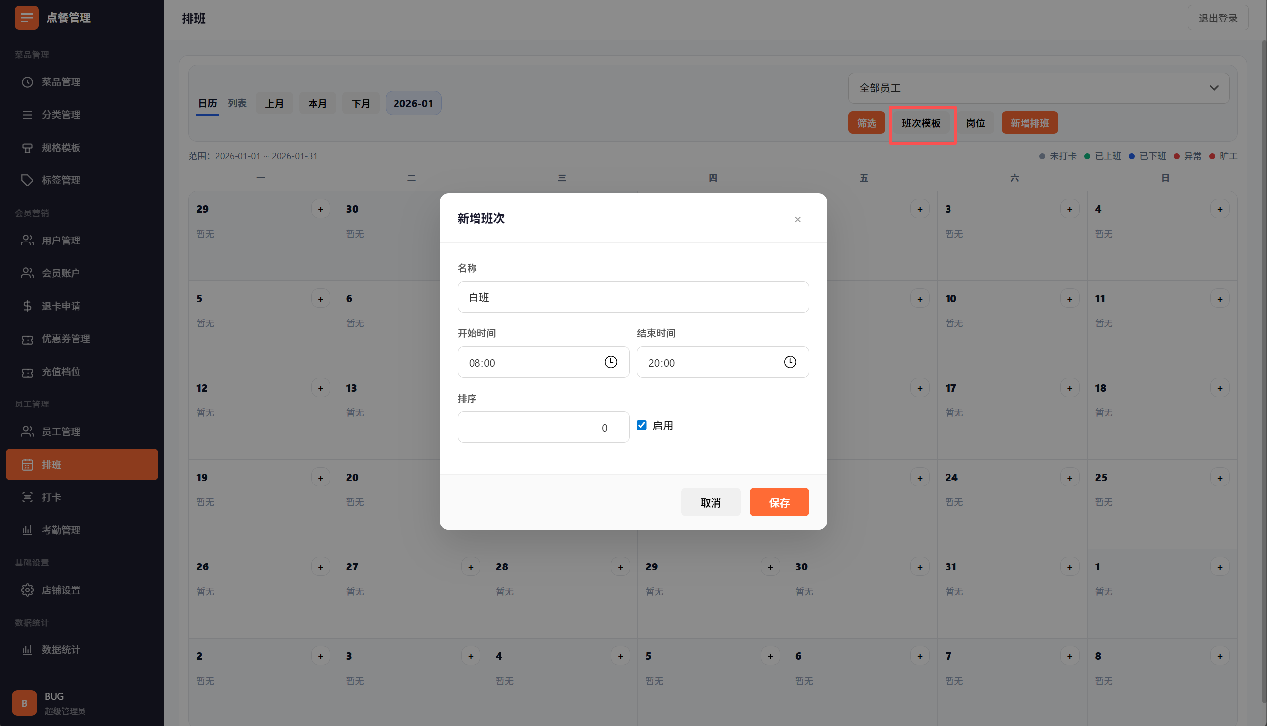
Task: Toggle the 启用 checkbox
Action: pos(641,425)
